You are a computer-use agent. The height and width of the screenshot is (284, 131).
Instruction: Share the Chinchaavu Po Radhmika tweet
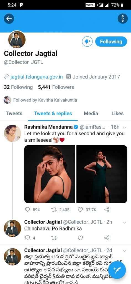point(107,238)
